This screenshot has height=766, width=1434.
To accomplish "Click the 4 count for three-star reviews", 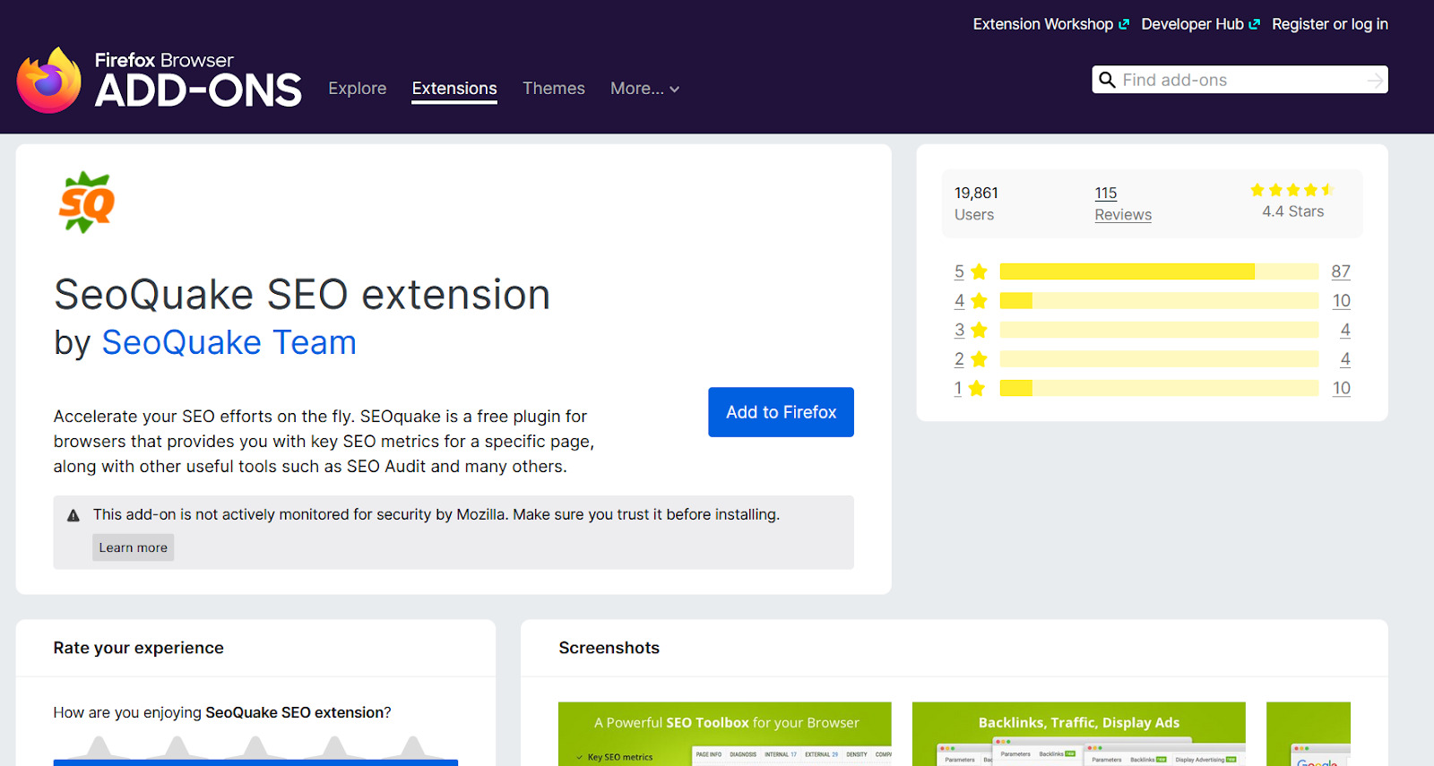I will pyautogui.click(x=1345, y=330).
